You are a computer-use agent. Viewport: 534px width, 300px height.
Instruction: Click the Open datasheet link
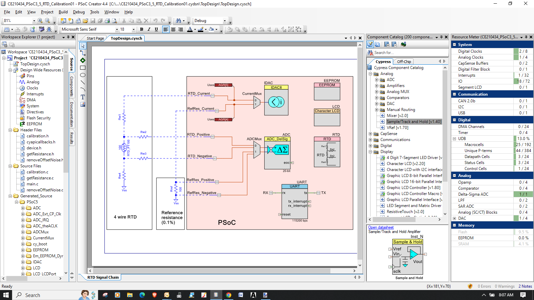coord(381,227)
